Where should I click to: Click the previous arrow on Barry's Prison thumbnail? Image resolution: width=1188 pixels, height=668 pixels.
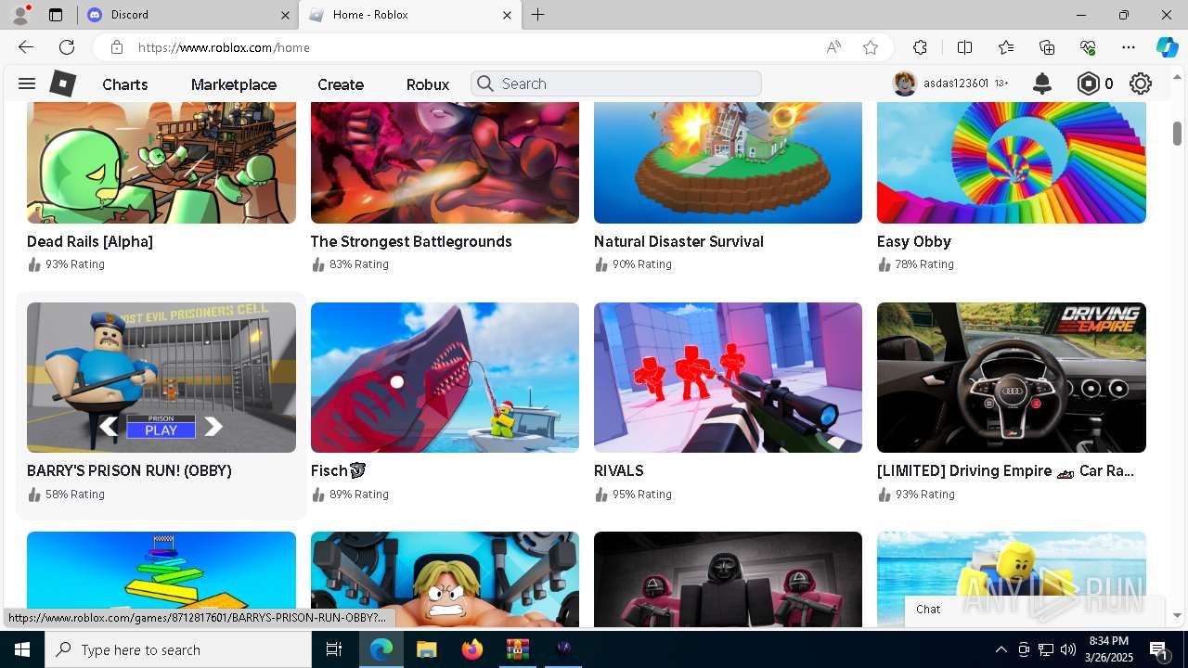(x=109, y=427)
